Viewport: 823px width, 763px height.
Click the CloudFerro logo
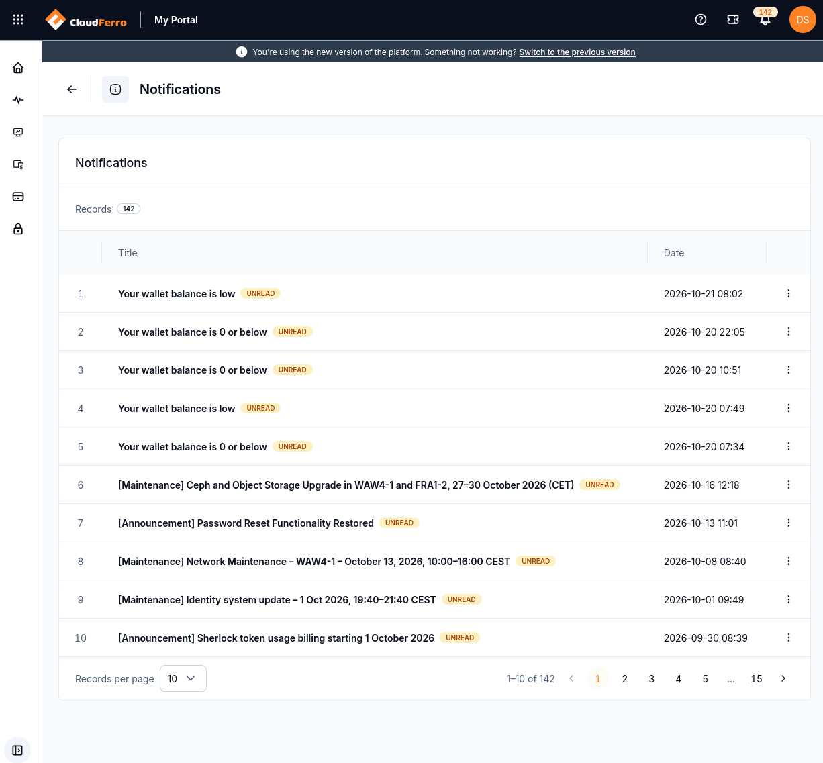click(85, 20)
